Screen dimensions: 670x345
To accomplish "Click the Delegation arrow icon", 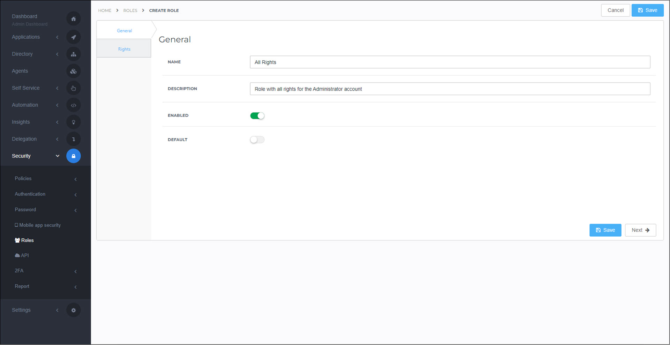I will coord(73,139).
